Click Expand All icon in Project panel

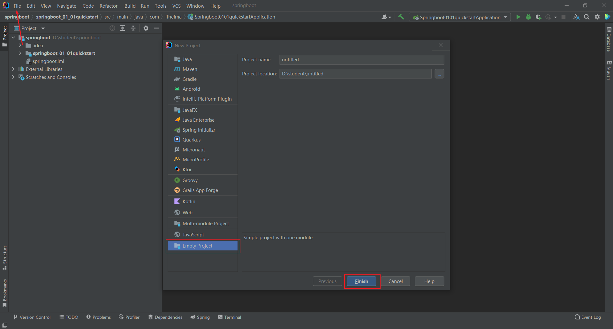123,28
